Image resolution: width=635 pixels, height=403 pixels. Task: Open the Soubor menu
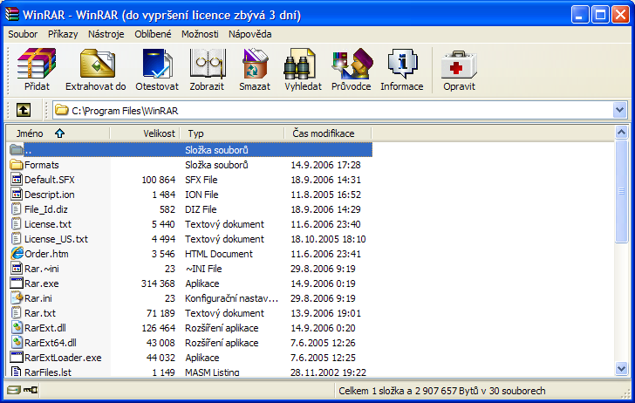[x=23, y=34]
